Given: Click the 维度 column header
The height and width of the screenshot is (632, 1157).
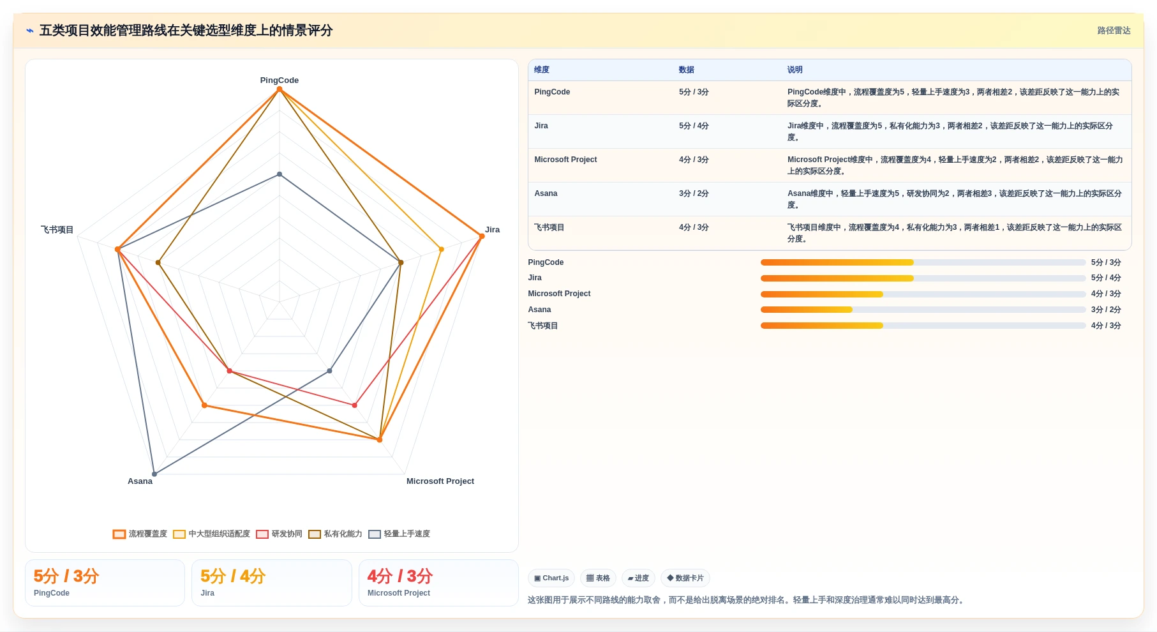Looking at the screenshot, I should tap(542, 70).
